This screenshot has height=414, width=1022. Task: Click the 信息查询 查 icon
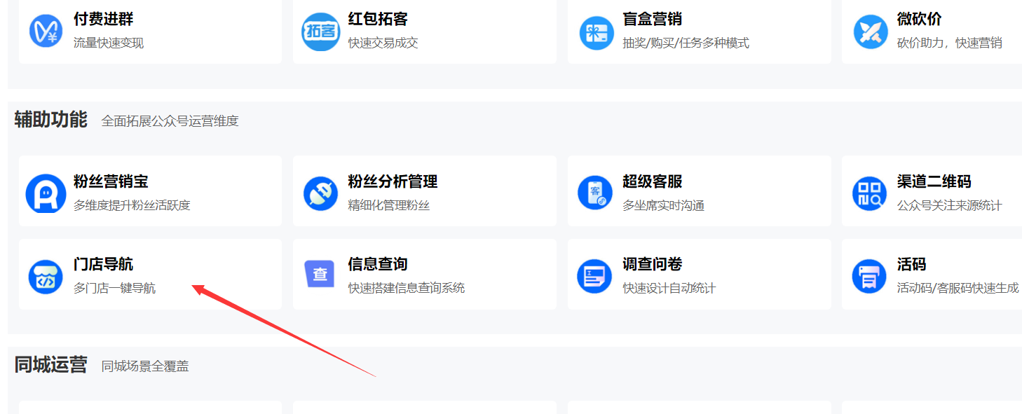tap(320, 274)
